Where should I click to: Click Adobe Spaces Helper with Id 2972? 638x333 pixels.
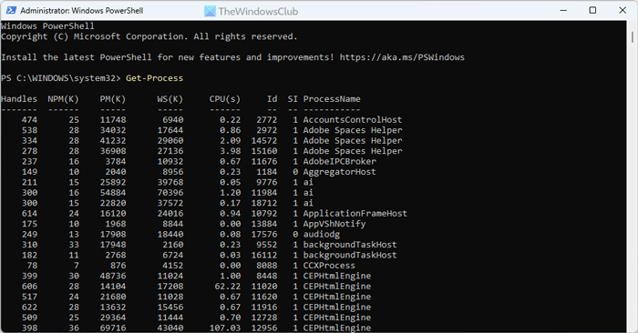(353, 130)
